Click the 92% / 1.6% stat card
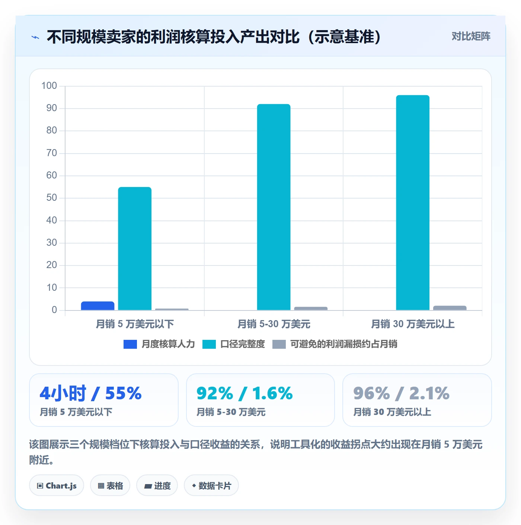This screenshot has width=521, height=525. [x=260, y=400]
